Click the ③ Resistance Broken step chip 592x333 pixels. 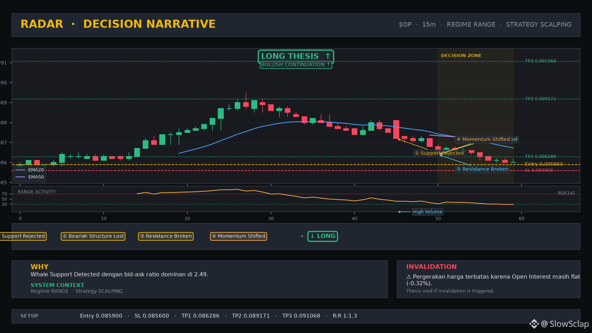166,236
